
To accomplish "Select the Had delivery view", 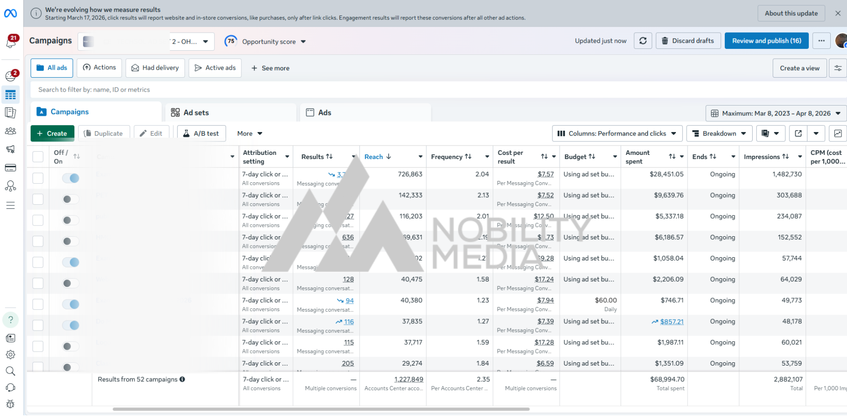I will (x=155, y=68).
